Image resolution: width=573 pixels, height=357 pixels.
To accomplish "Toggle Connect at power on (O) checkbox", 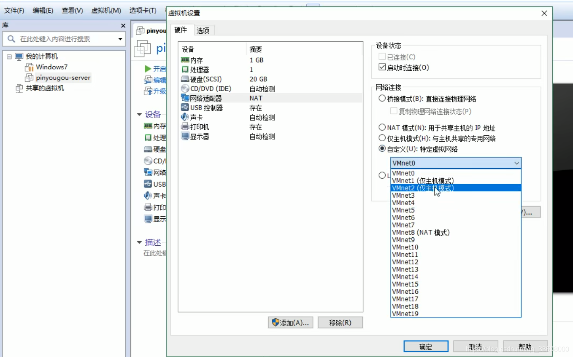I will [382, 67].
